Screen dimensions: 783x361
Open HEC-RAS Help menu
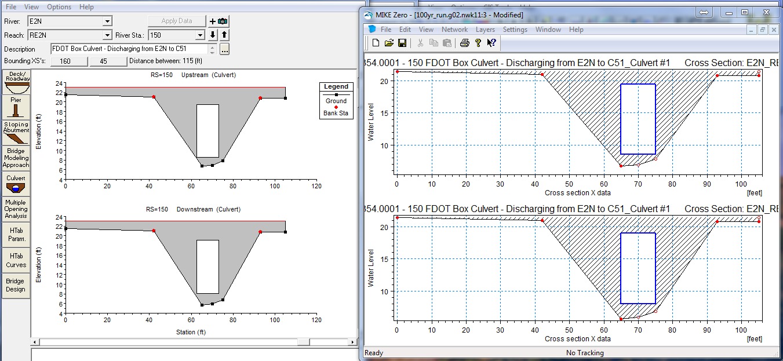(86, 7)
